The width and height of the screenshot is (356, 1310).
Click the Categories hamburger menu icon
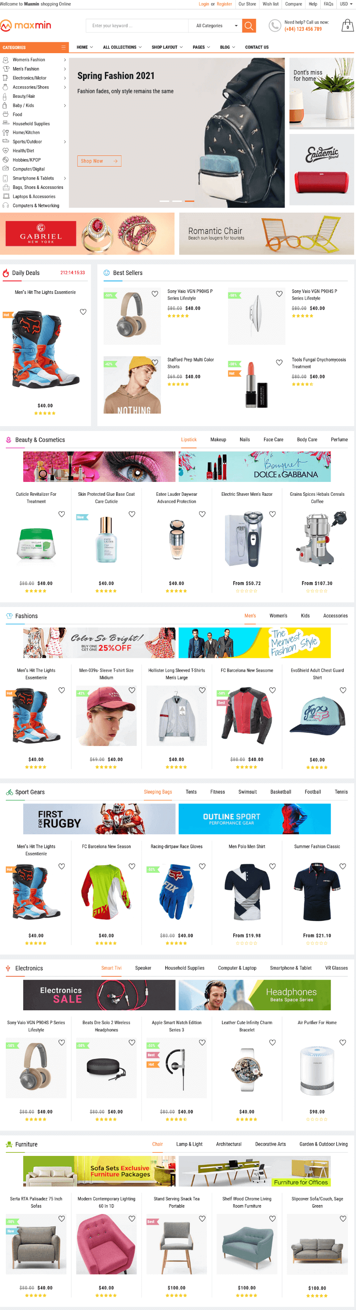[63, 47]
